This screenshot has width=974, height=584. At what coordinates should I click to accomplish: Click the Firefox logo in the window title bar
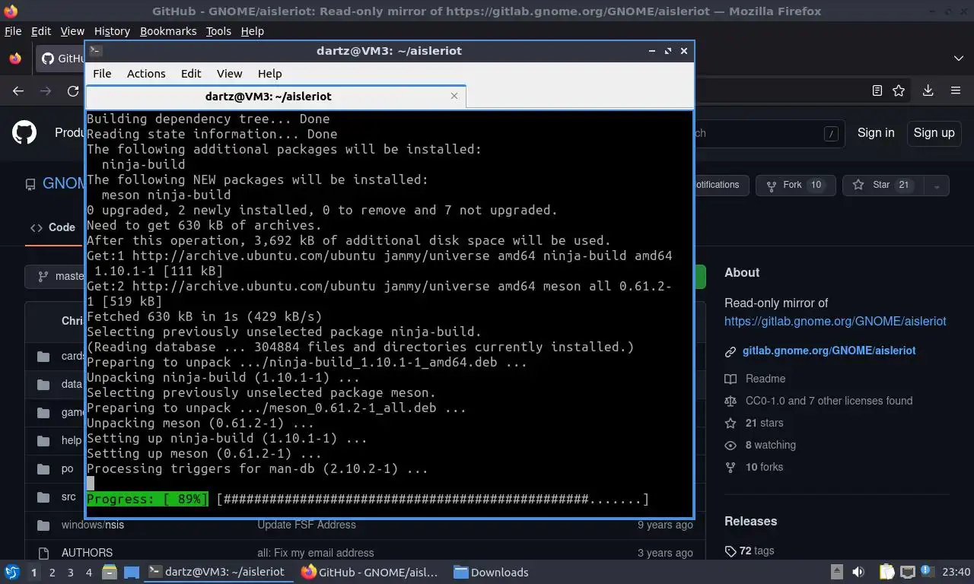click(10, 11)
